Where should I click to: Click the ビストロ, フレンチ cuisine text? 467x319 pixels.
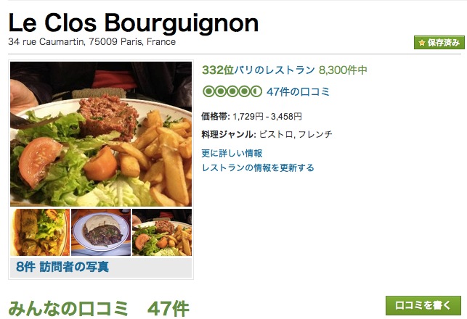point(296,134)
